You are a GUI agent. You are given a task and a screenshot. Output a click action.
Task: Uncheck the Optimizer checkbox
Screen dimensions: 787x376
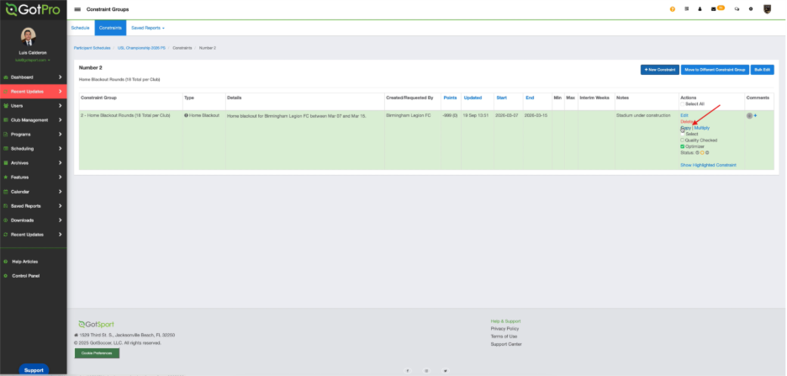click(x=682, y=146)
